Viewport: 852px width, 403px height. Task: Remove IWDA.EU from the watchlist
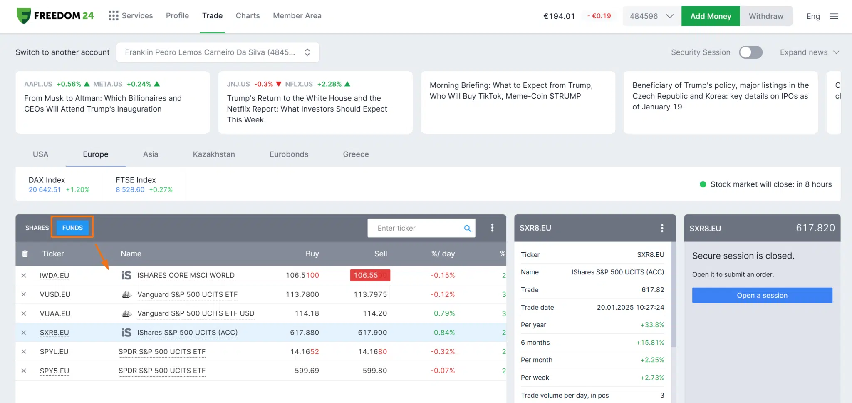coord(24,275)
